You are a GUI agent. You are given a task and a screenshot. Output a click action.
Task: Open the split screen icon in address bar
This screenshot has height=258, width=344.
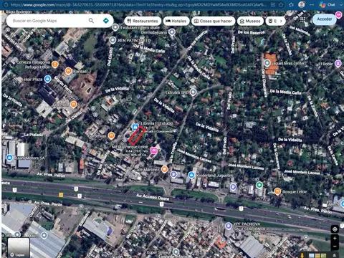pos(273,5)
